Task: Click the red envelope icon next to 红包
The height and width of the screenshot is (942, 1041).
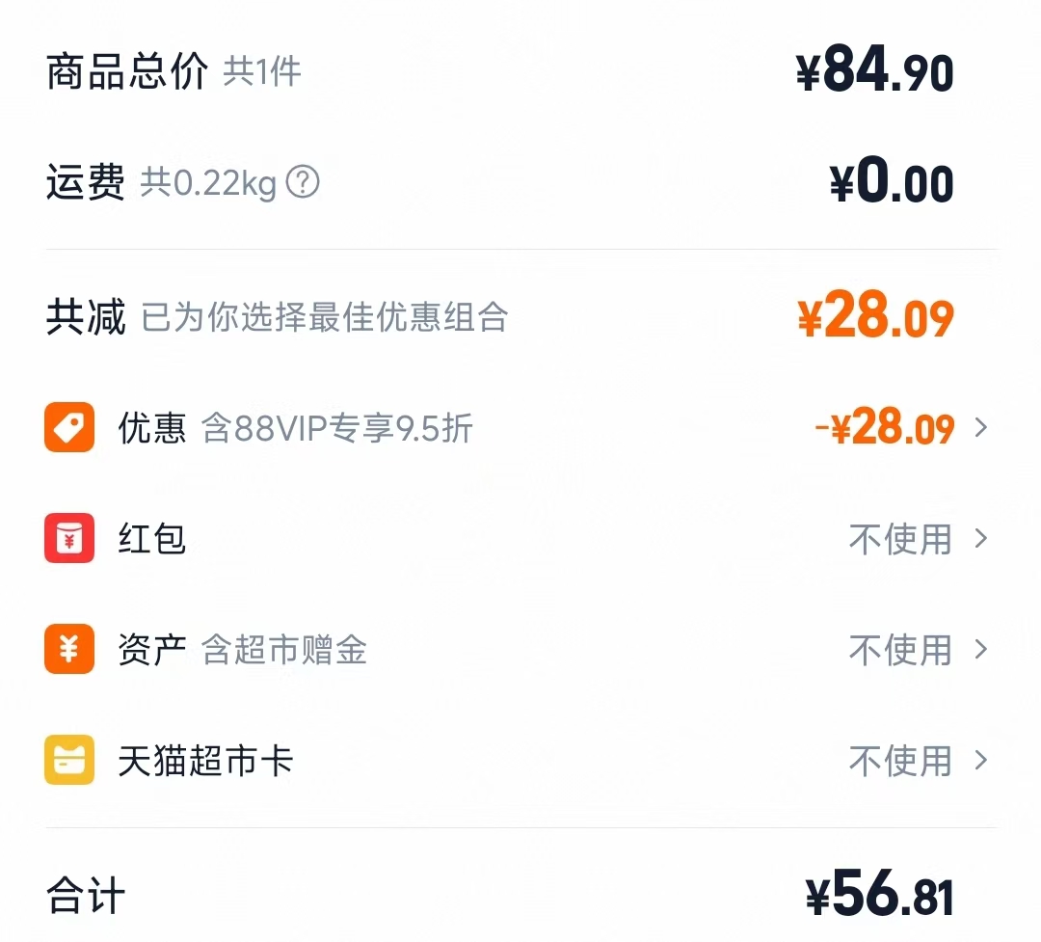Action: pyautogui.click(x=68, y=539)
